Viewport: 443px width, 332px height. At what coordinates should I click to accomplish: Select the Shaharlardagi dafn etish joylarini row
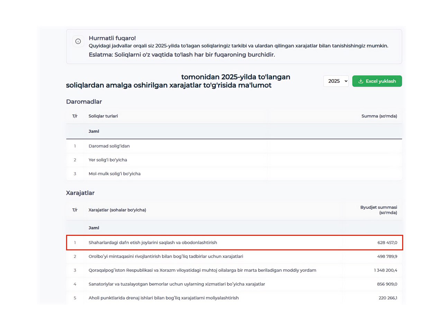[x=153, y=242]
